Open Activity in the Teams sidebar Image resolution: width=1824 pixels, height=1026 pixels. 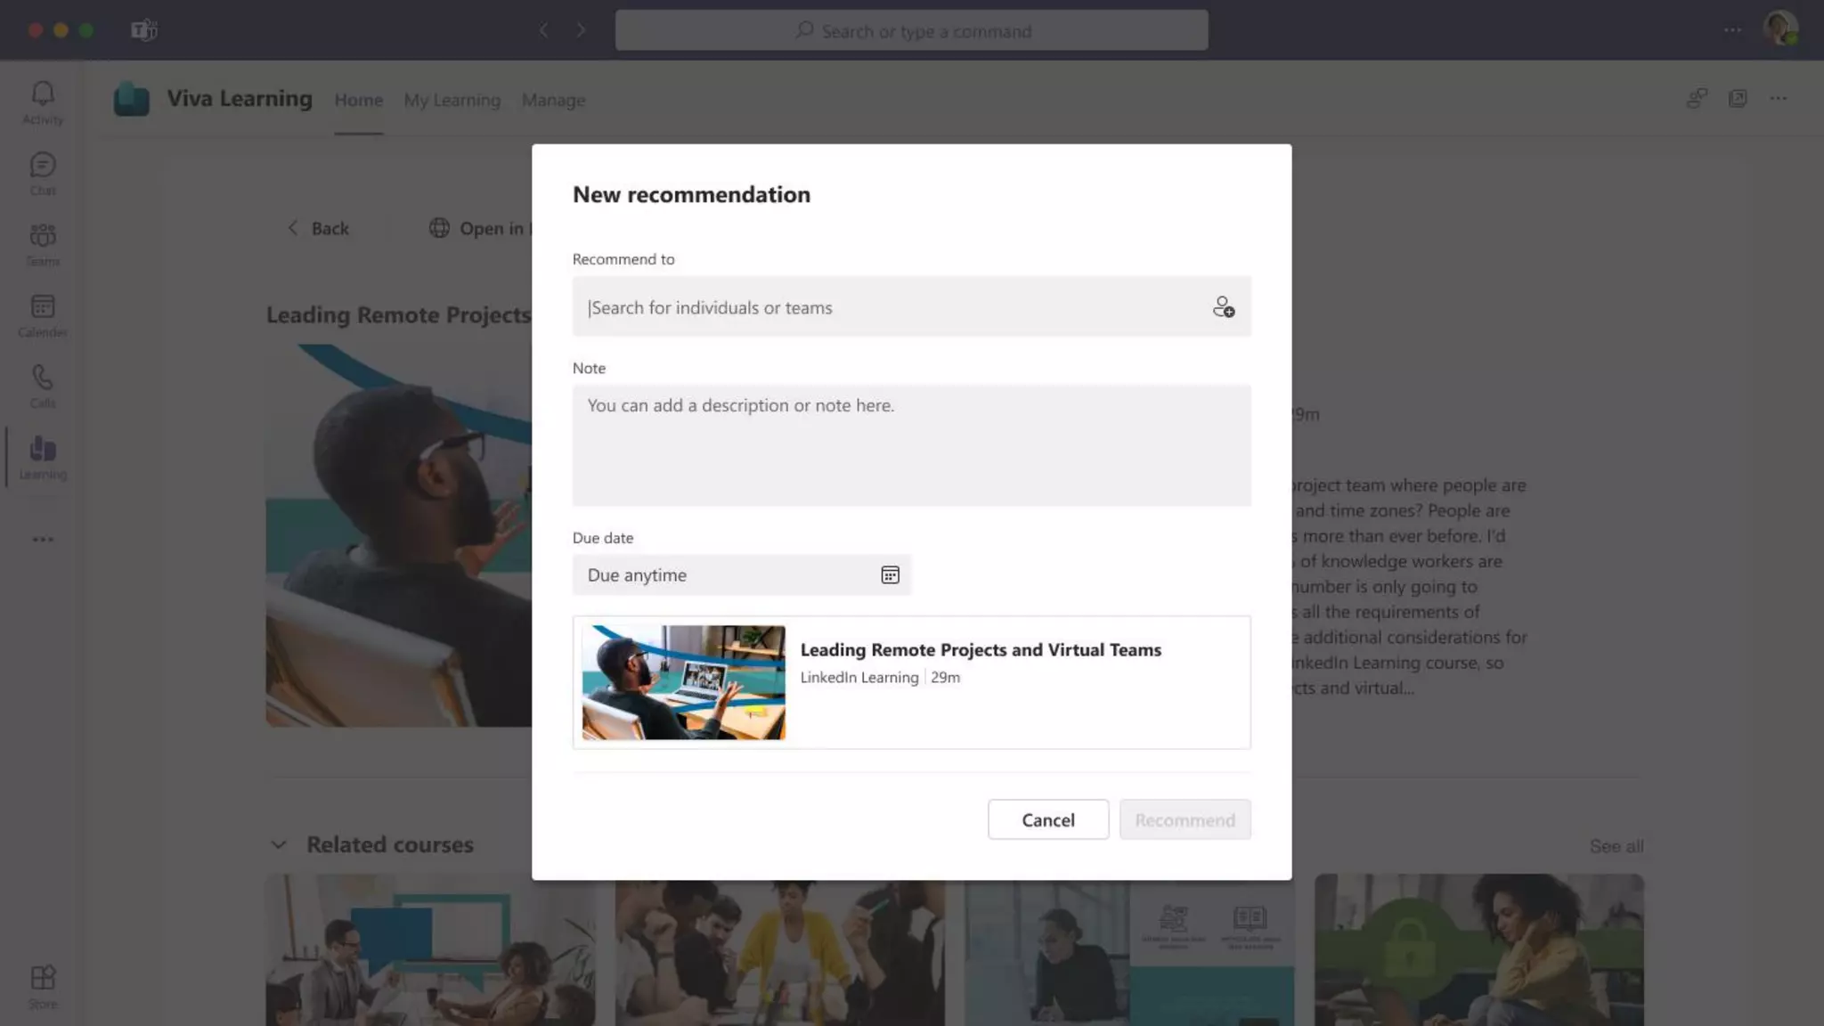click(43, 102)
